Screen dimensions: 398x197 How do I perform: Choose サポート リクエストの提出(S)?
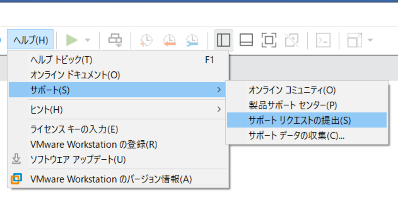click(307, 120)
